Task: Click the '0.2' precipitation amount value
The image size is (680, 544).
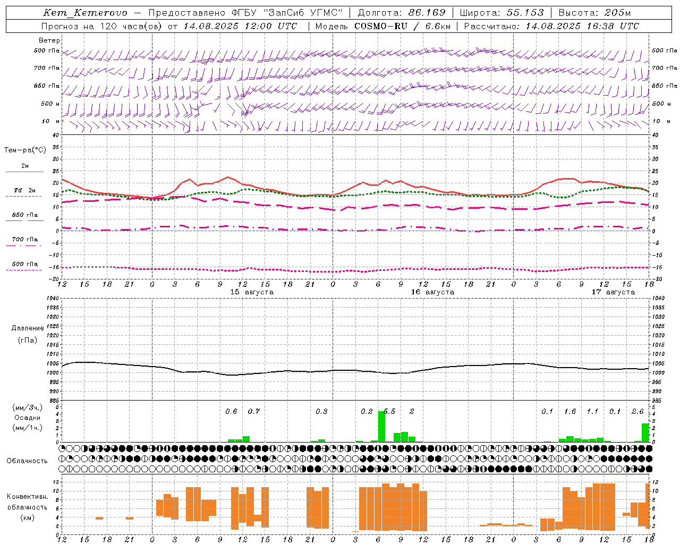Action: click(x=367, y=411)
